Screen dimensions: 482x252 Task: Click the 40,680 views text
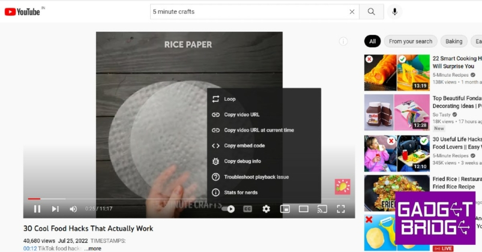(x=39, y=241)
